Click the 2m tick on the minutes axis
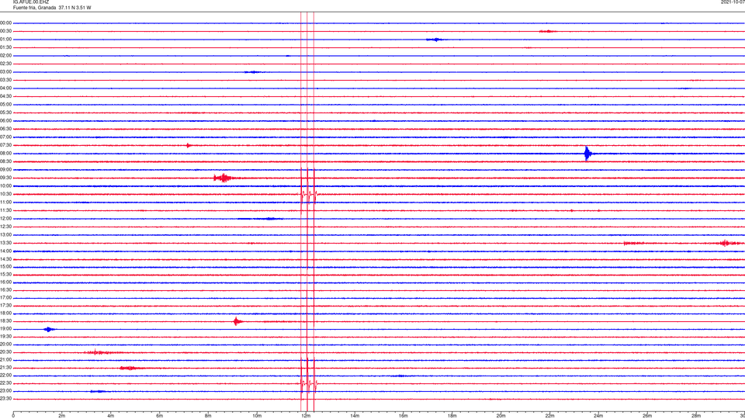 pos(62,416)
